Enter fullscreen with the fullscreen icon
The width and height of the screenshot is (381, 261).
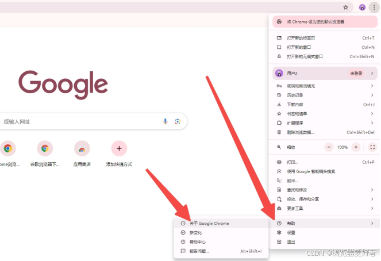372,147
